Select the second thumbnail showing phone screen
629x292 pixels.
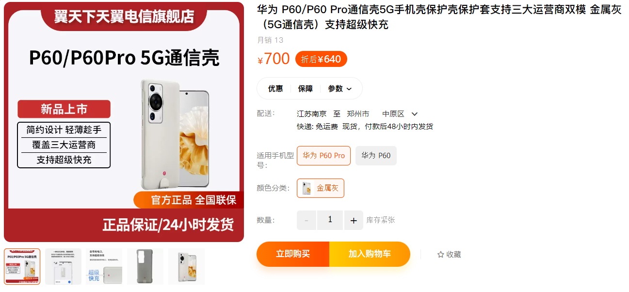64,266
